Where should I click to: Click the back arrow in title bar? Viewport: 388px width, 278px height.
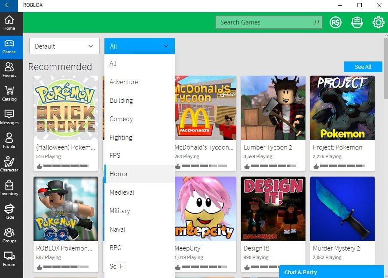tap(8, 5)
